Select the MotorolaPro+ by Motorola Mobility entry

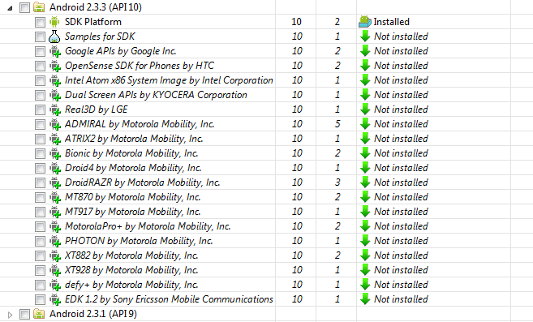148,226
